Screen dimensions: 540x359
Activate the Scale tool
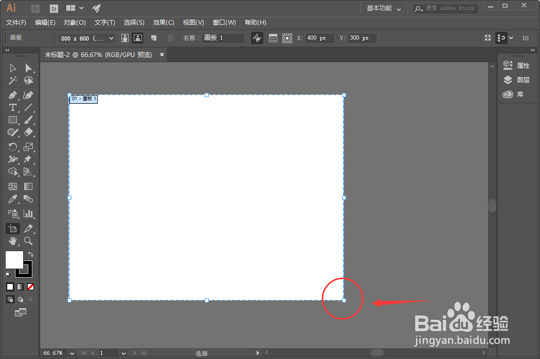[28, 147]
